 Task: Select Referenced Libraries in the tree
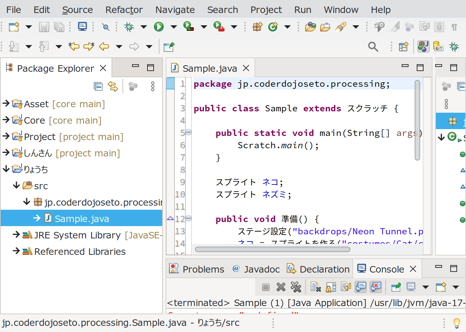[x=80, y=251]
